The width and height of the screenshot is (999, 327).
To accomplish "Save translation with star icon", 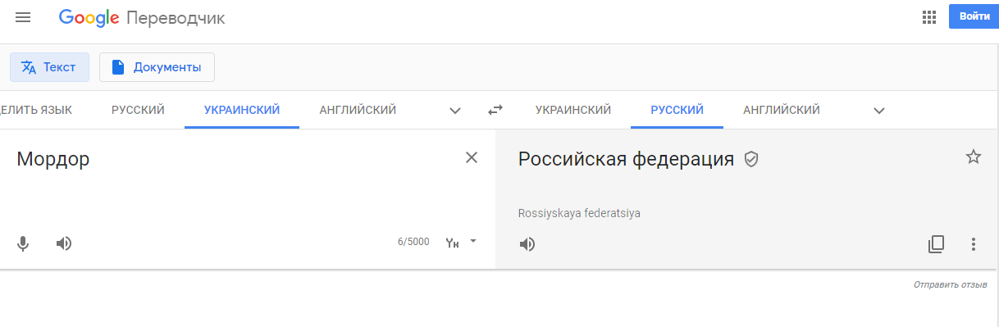I will (x=974, y=157).
